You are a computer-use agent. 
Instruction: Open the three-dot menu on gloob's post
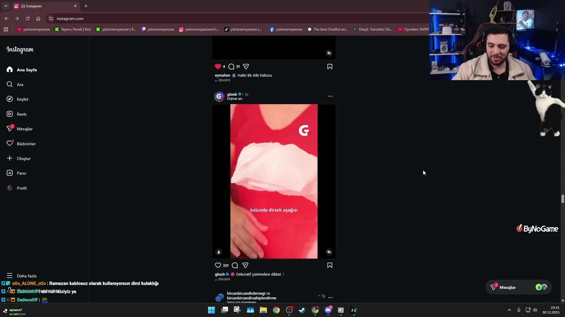[330, 96]
